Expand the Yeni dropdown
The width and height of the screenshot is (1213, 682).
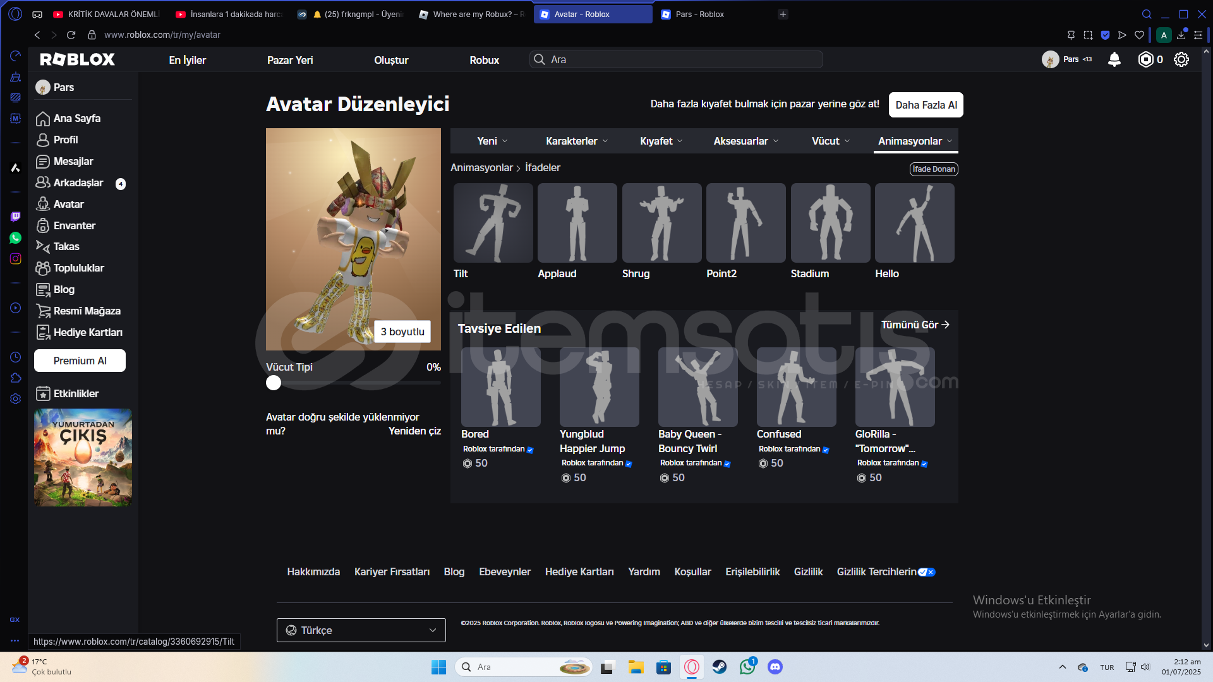[492, 141]
